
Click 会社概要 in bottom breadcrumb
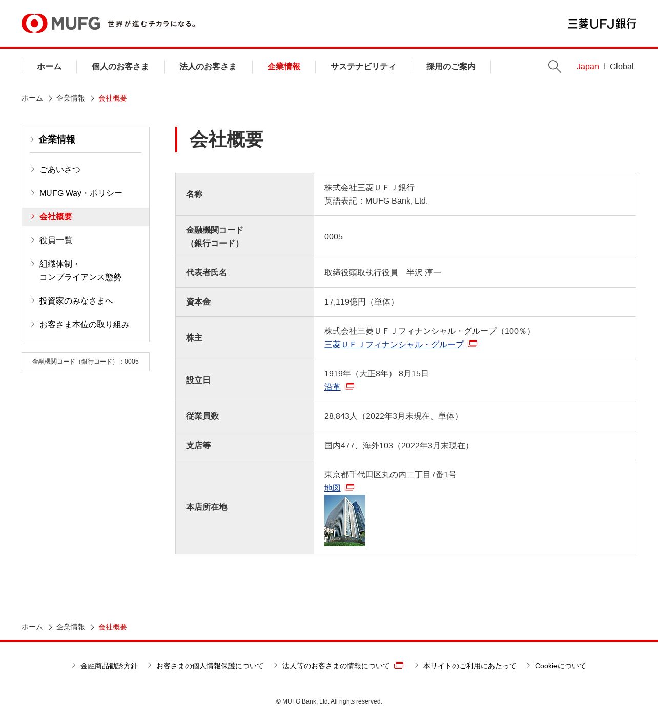(113, 627)
